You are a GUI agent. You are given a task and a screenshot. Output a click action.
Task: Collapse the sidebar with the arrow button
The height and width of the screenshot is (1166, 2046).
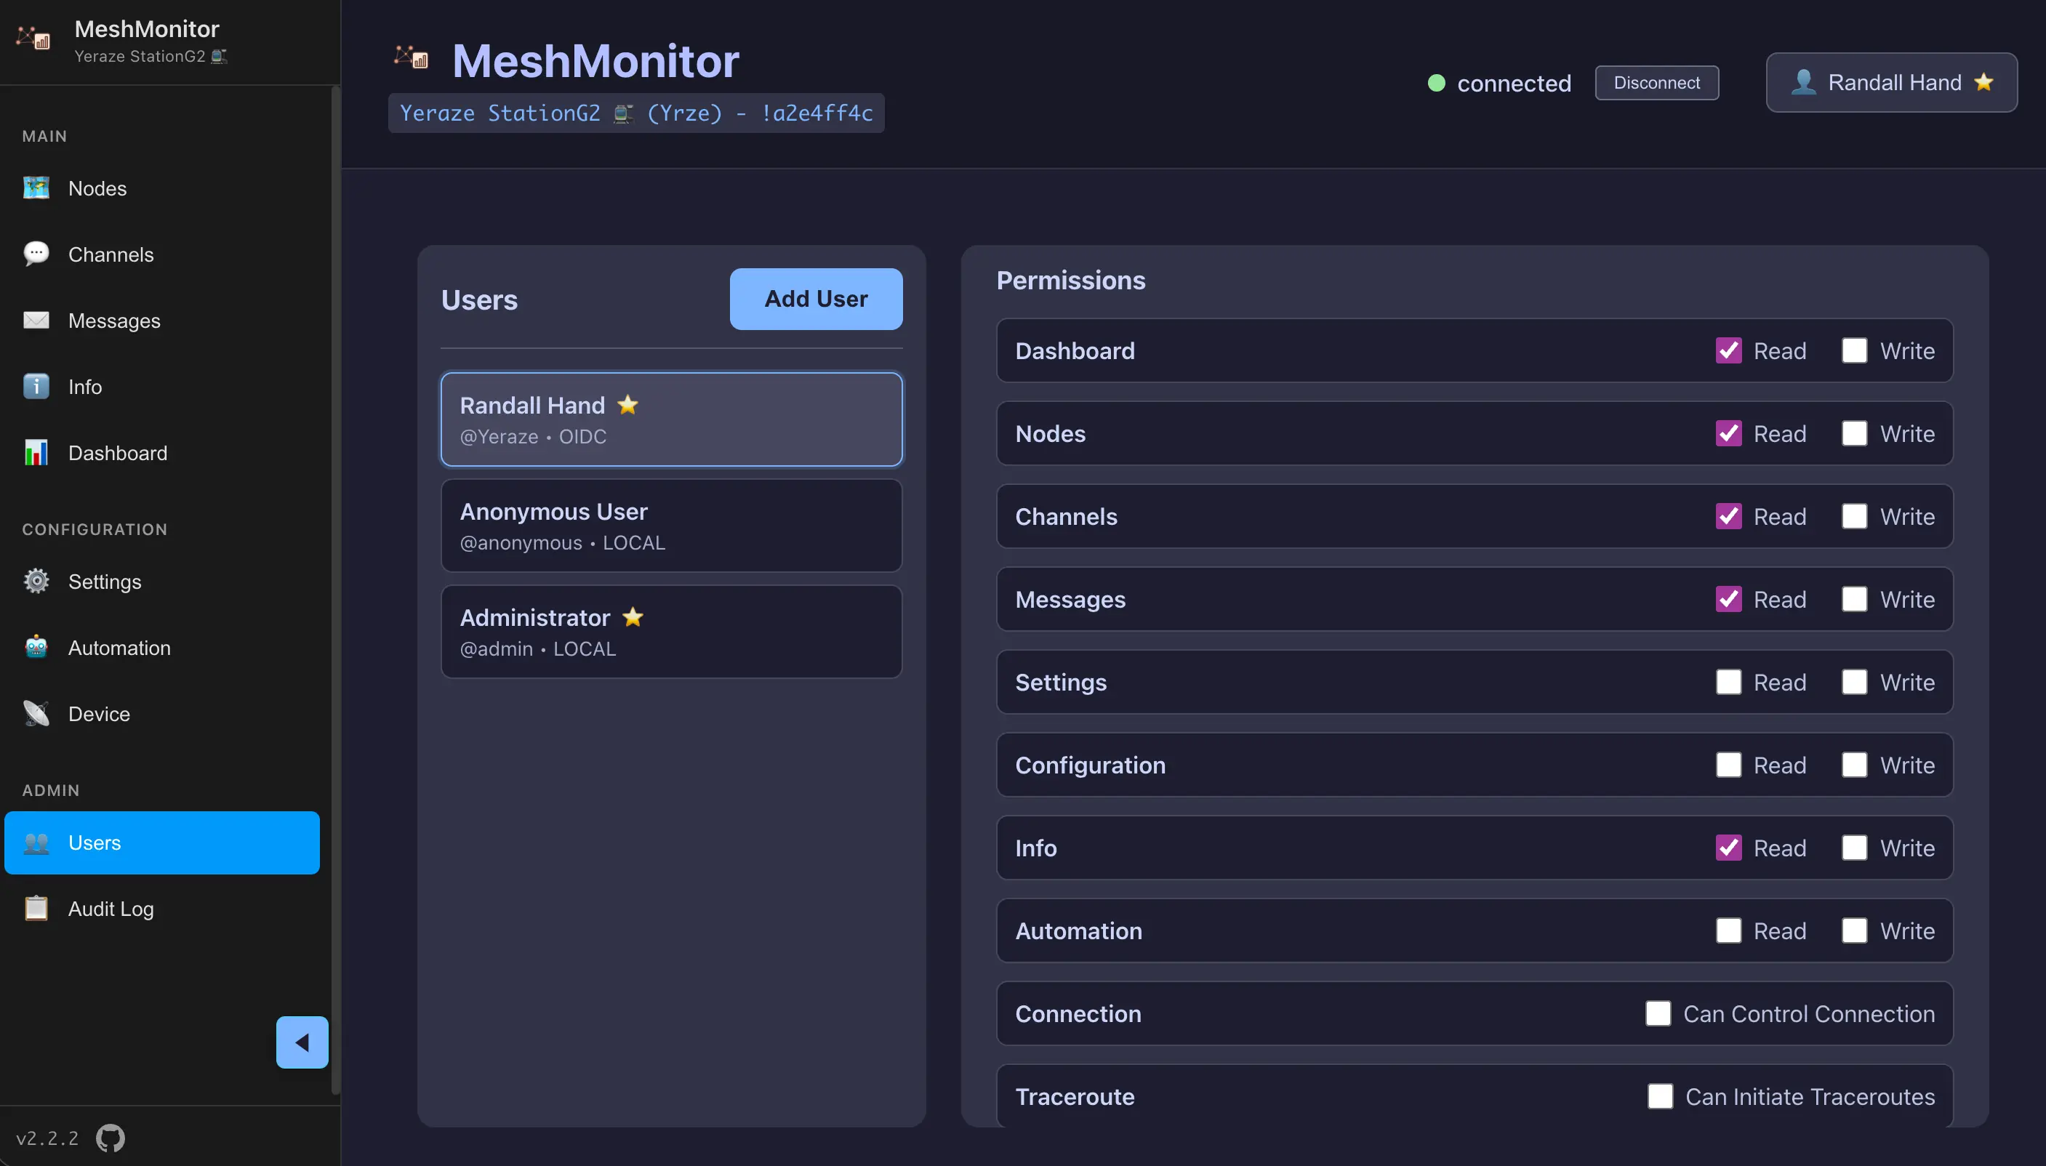[302, 1042]
